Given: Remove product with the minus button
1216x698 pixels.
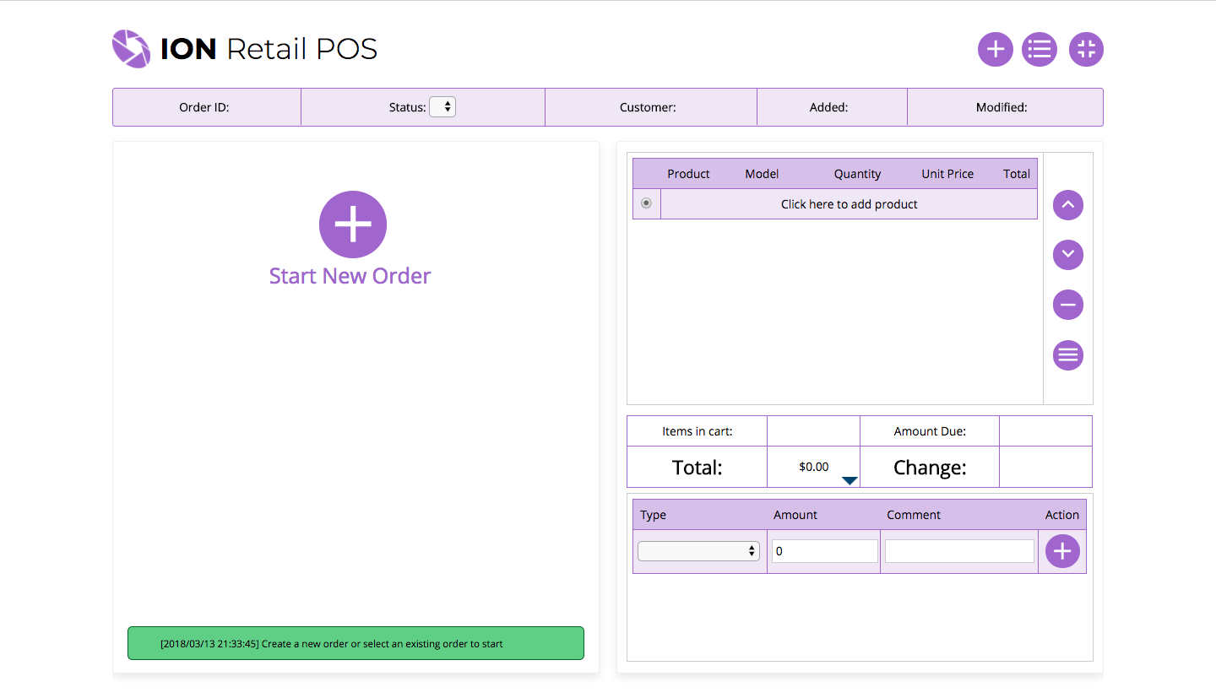Looking at the screenshot, I should [1067, 305].
